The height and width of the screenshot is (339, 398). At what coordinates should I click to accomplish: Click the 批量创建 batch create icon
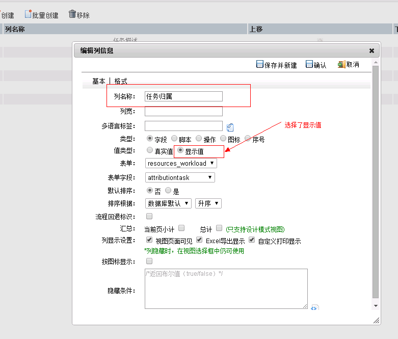[28, 14]
